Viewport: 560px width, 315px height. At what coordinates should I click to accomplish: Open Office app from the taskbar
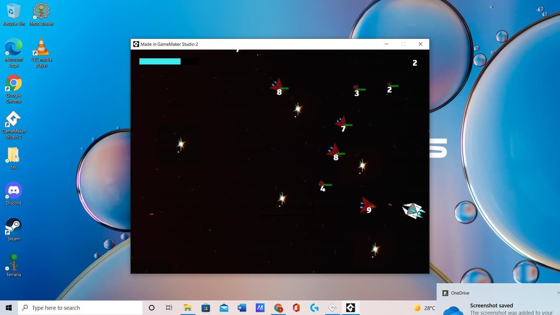pyautogui.click(x=296, y=308)
